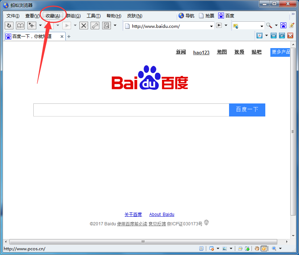Click the search engine icon in search box

tap(236, 26)
